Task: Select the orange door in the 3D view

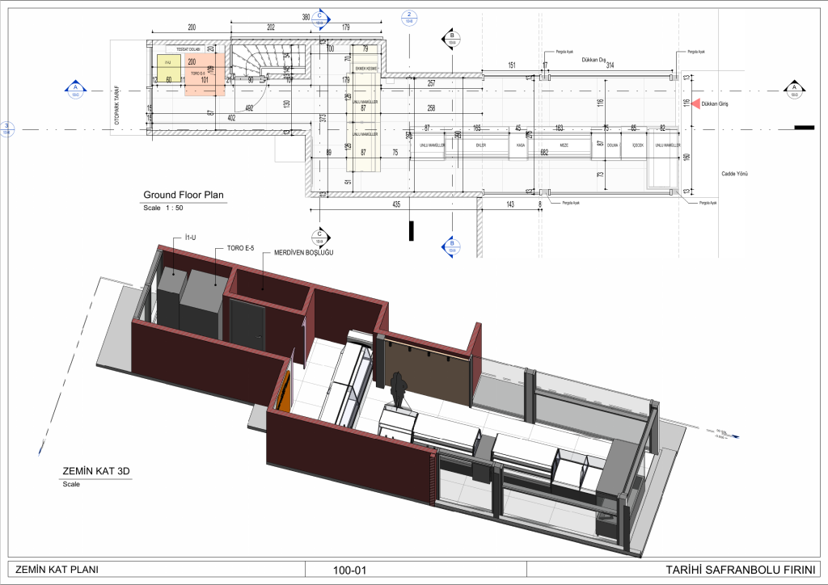Action: pyautogui.click(x=284, y=391)
